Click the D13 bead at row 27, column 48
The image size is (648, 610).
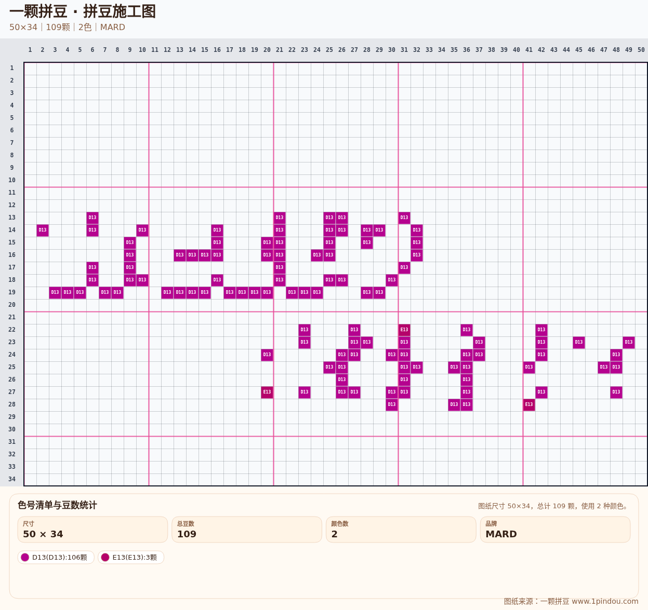pyautogui.click(x=616, y=392)
